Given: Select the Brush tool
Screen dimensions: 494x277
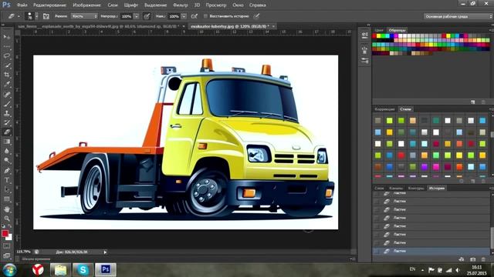Looking at the screenshot, I should [7, 104].
